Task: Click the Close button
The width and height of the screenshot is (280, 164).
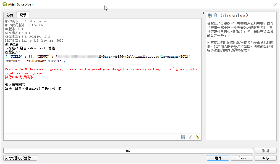Action: coord(242,158)
